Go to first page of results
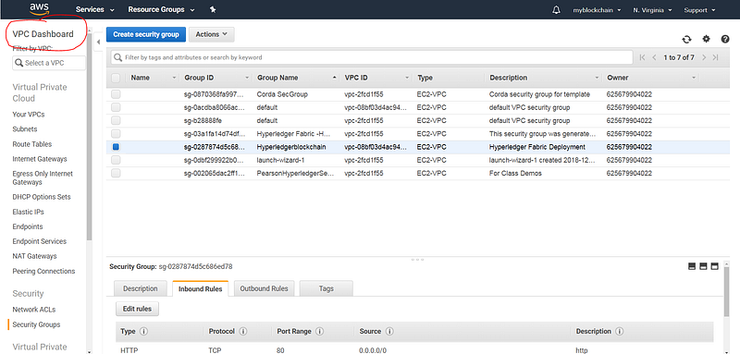This screenshot has width=740, height=354. point(642,57)
